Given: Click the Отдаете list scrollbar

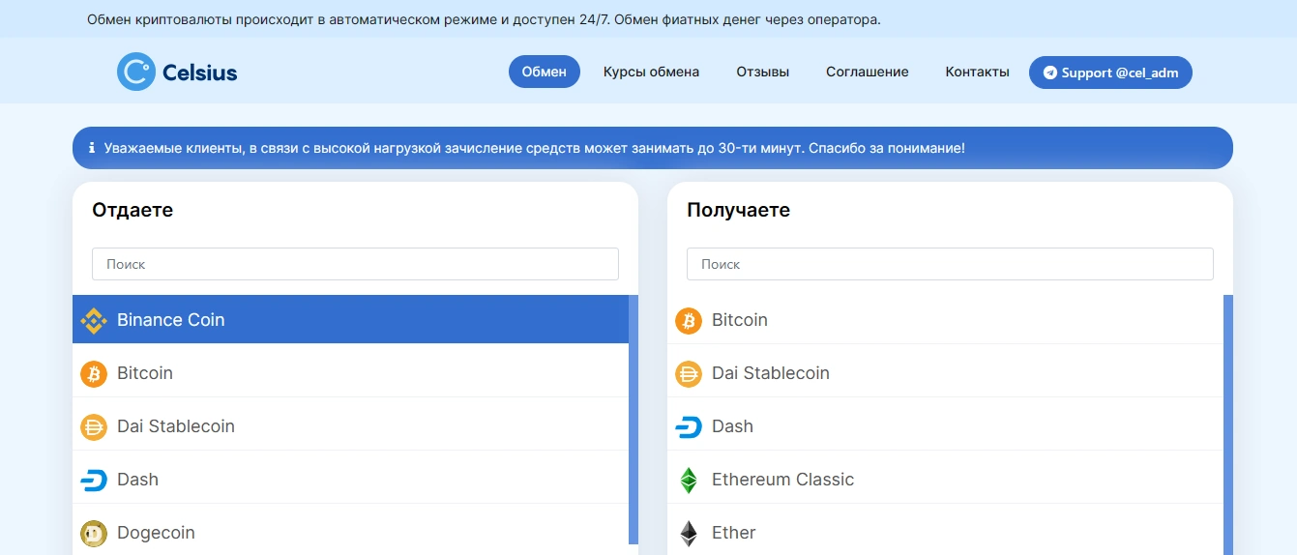Looking at the screenshot, I should click(x=634, y=419).
